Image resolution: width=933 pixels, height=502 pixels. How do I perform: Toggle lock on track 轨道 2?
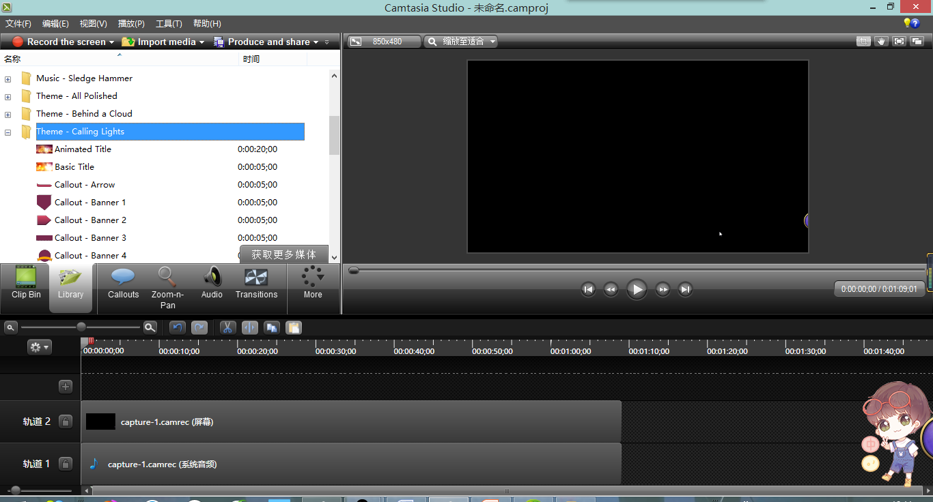click(66, 422)
